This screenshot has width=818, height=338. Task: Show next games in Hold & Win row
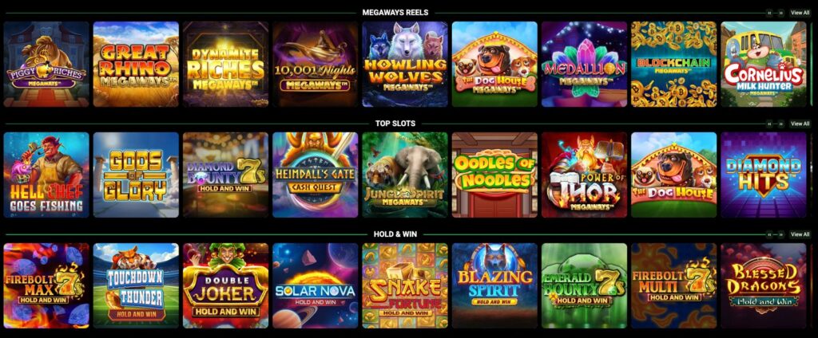(x=781, y=234)
